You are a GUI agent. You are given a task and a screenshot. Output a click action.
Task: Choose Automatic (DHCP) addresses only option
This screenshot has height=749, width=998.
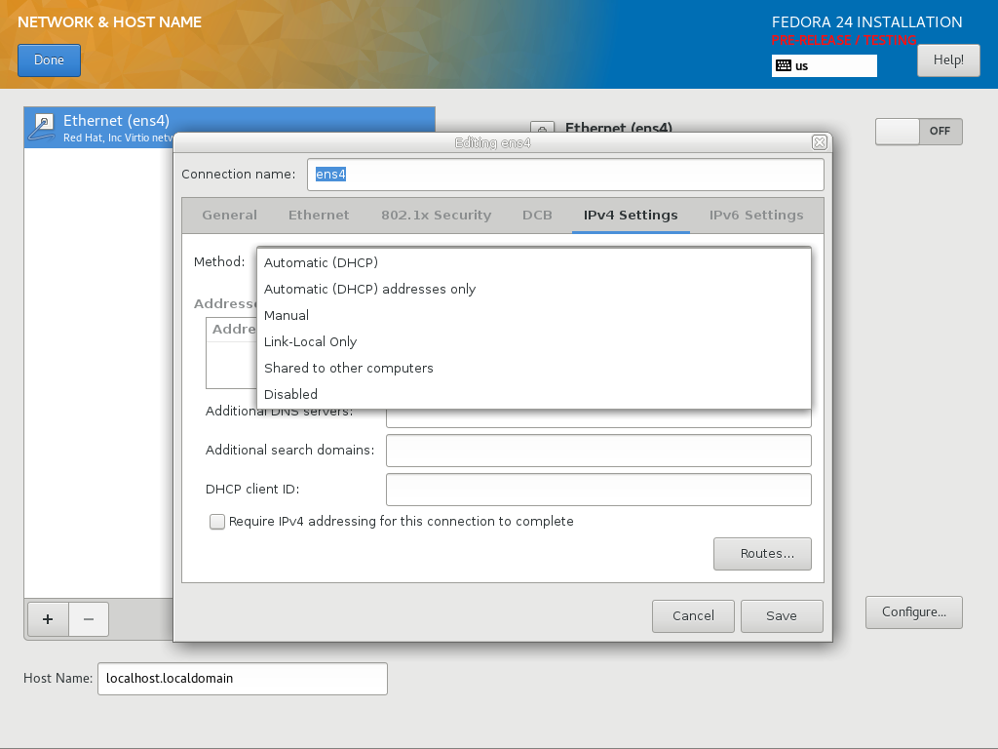(x=534, y=289)
